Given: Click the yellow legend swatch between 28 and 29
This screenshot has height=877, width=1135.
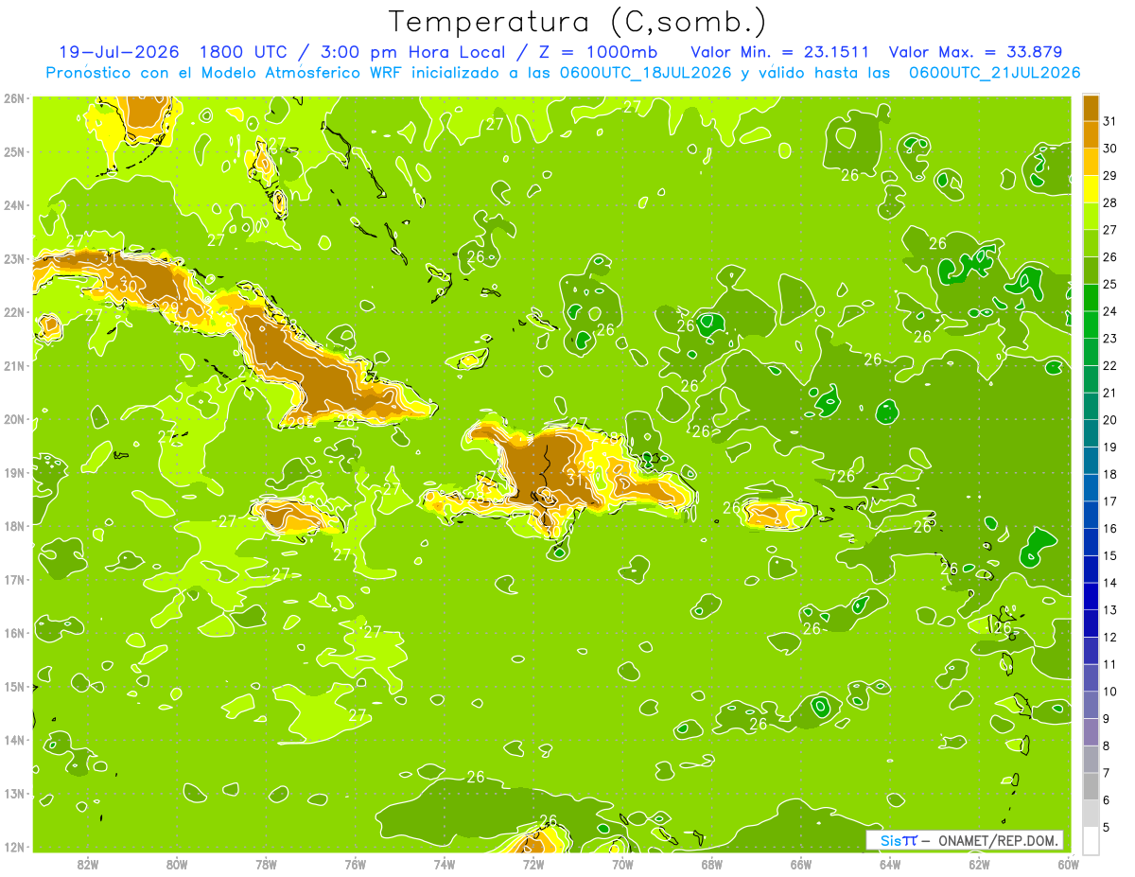Looking at the screenshot, I should click(1091, 189).
